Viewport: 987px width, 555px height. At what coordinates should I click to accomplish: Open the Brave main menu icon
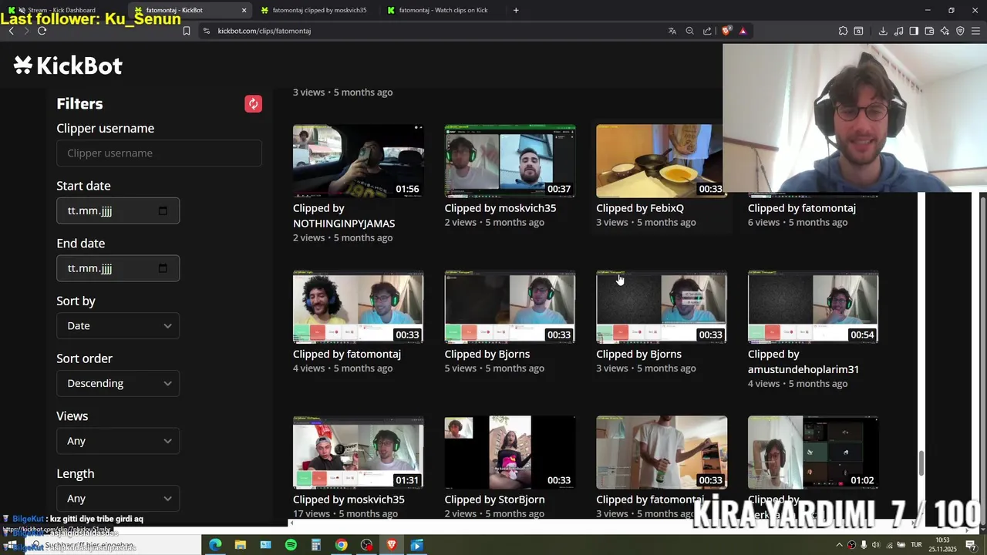click(x=975, y=31)
